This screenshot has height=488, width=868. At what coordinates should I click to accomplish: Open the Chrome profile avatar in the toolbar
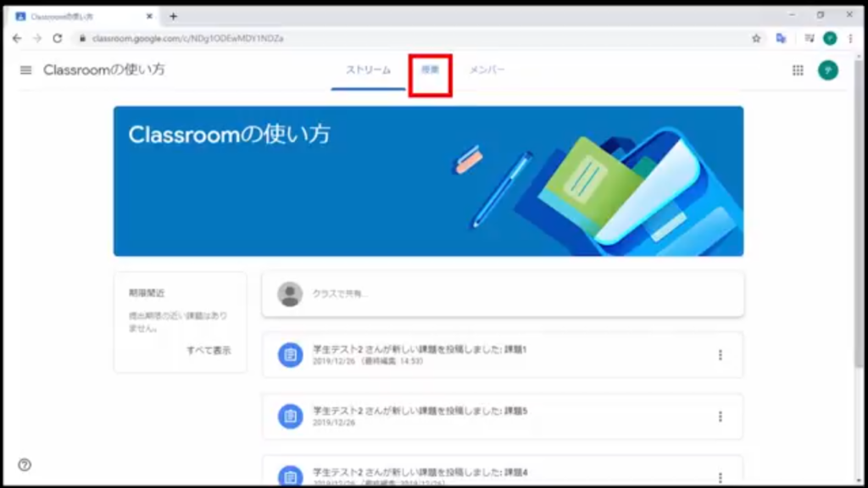(830, 38)
